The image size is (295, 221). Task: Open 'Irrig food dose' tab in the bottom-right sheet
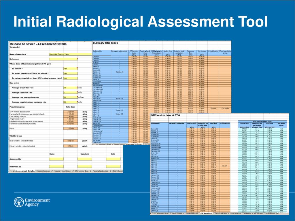[x=258, y=214]
